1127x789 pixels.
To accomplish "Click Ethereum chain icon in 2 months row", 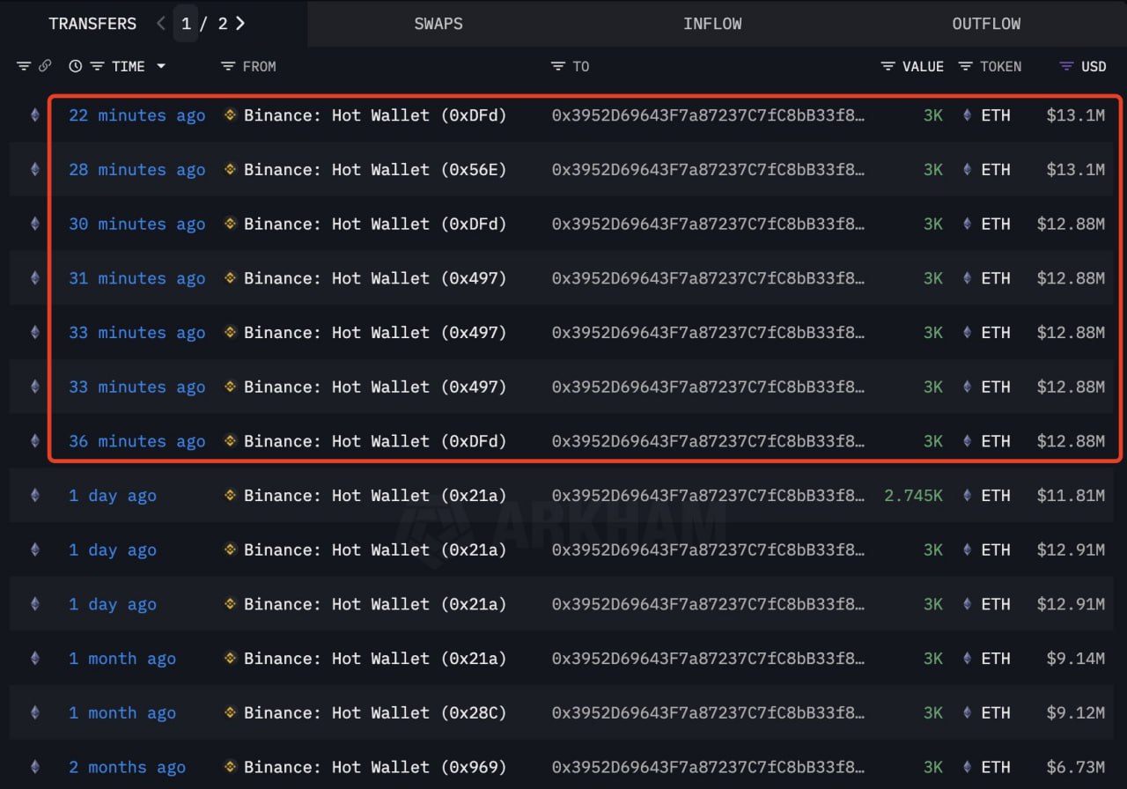I will click(35, 766).
